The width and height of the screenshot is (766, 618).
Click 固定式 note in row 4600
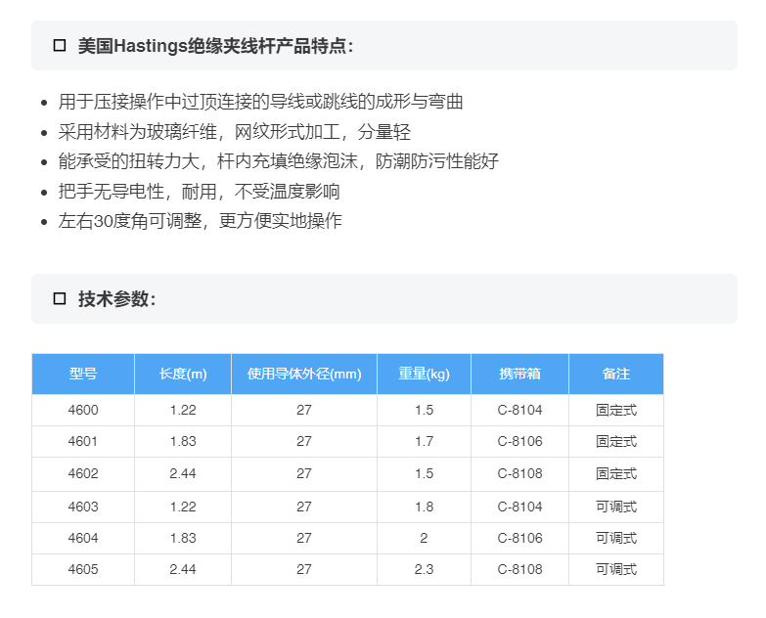[x=616, y=410]
